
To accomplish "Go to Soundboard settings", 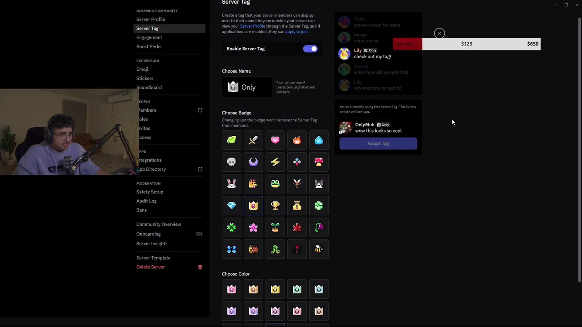I will [170, 87].
